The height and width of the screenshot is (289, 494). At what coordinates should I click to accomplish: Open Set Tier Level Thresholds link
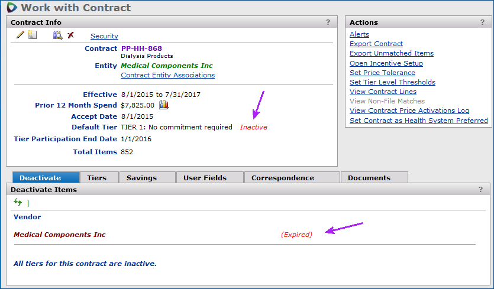tap(392, 82)
